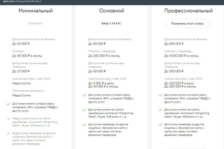Click the grey cross beside unavailable transfers in Минимальный
The height and width of the screenshot is (149, 224).
click(x=8, y=133)
